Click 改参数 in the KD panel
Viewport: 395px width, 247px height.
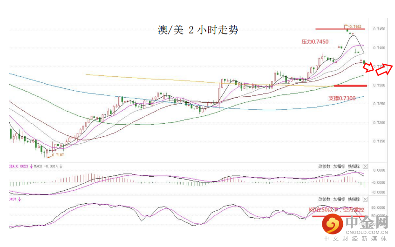click(325, 199)
